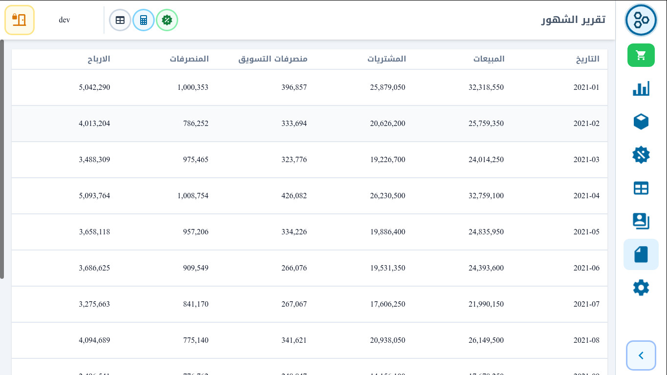Select the highlighted reports file icon
The width and height of the screenshot is (667, 375).
coord(641,254)
